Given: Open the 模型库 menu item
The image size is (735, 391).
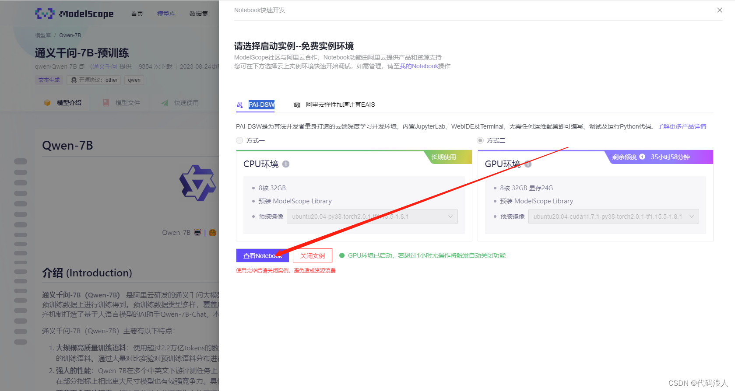Looking at the screenshot, I should pyautogui.click(x=166, y=14).
